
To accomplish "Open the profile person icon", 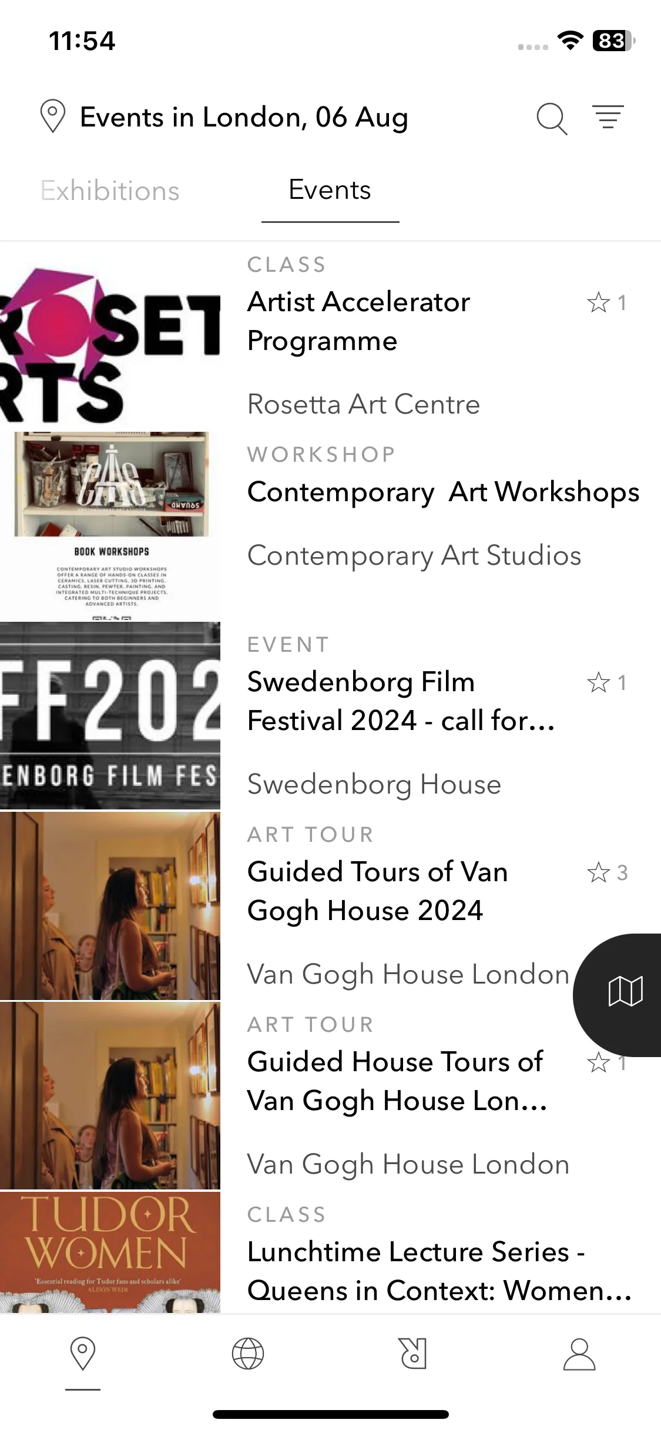I will pos(579,1354).
